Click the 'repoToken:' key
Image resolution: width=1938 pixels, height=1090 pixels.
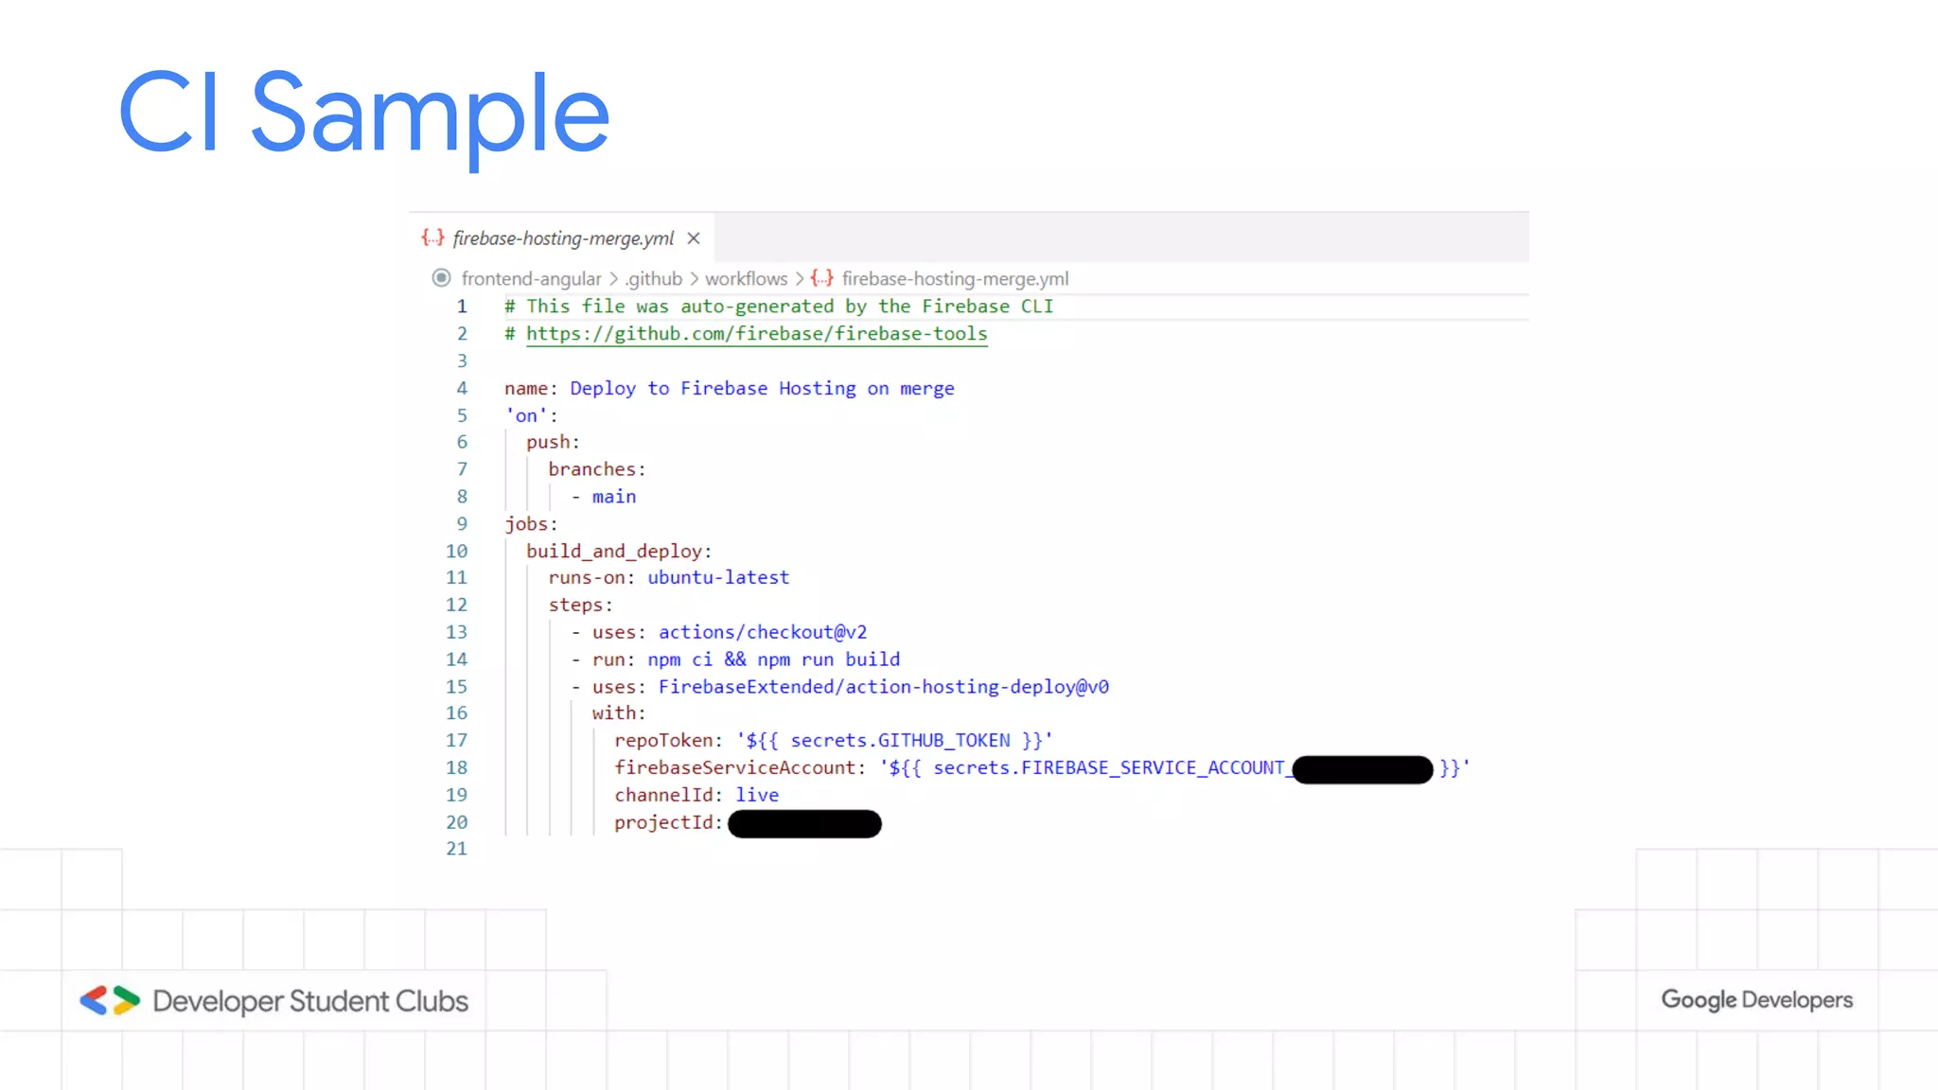(x=669, y=741)
